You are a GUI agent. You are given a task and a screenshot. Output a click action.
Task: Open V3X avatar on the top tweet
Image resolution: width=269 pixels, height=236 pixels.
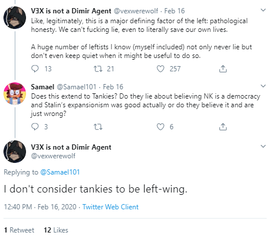15,17
